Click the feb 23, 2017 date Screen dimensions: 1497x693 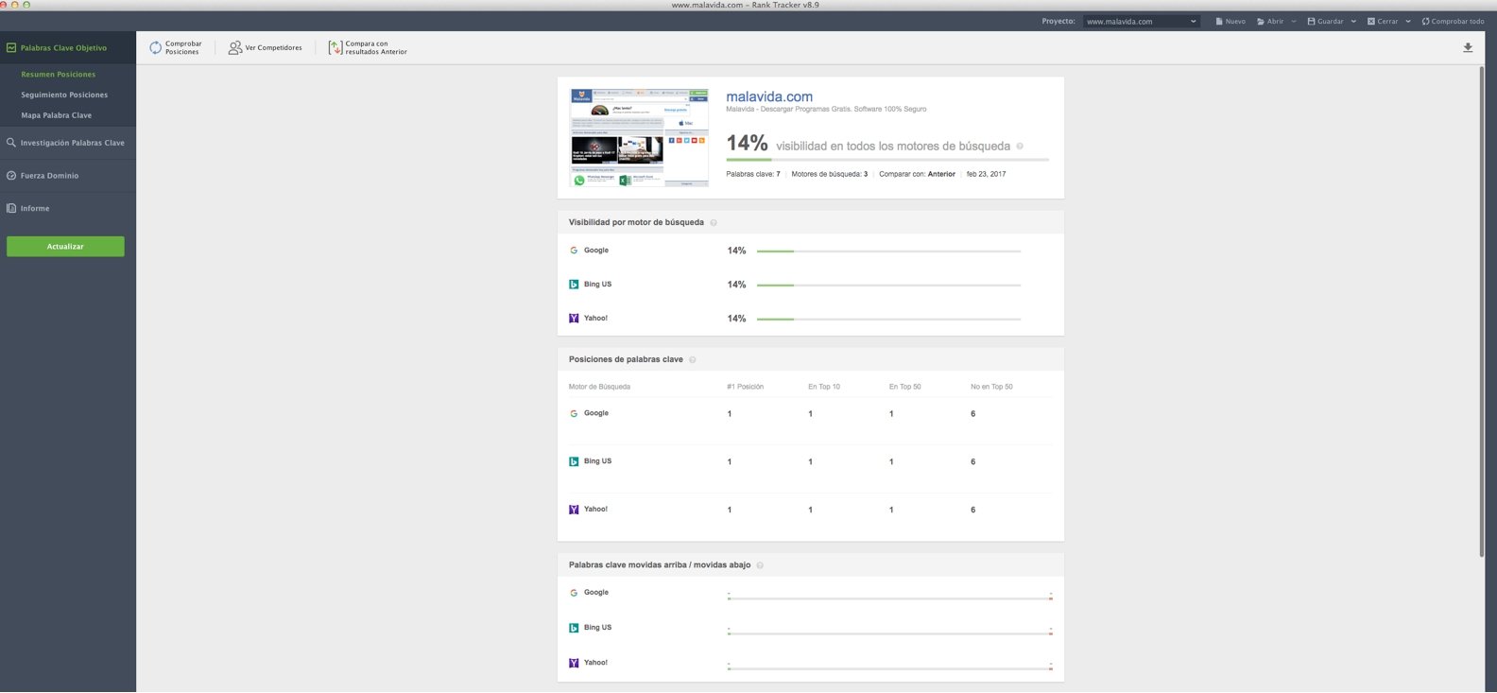986,174
